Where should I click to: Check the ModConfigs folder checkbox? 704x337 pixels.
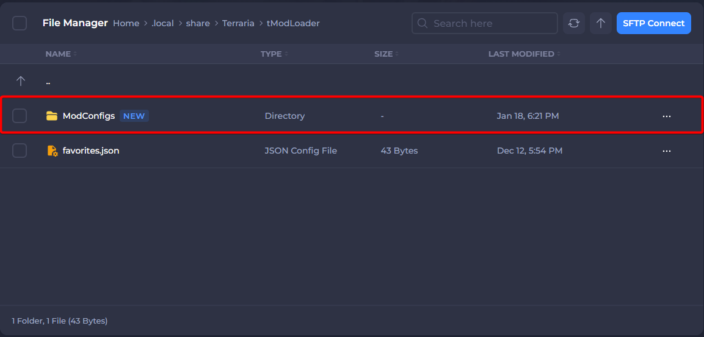pos(20,116)
